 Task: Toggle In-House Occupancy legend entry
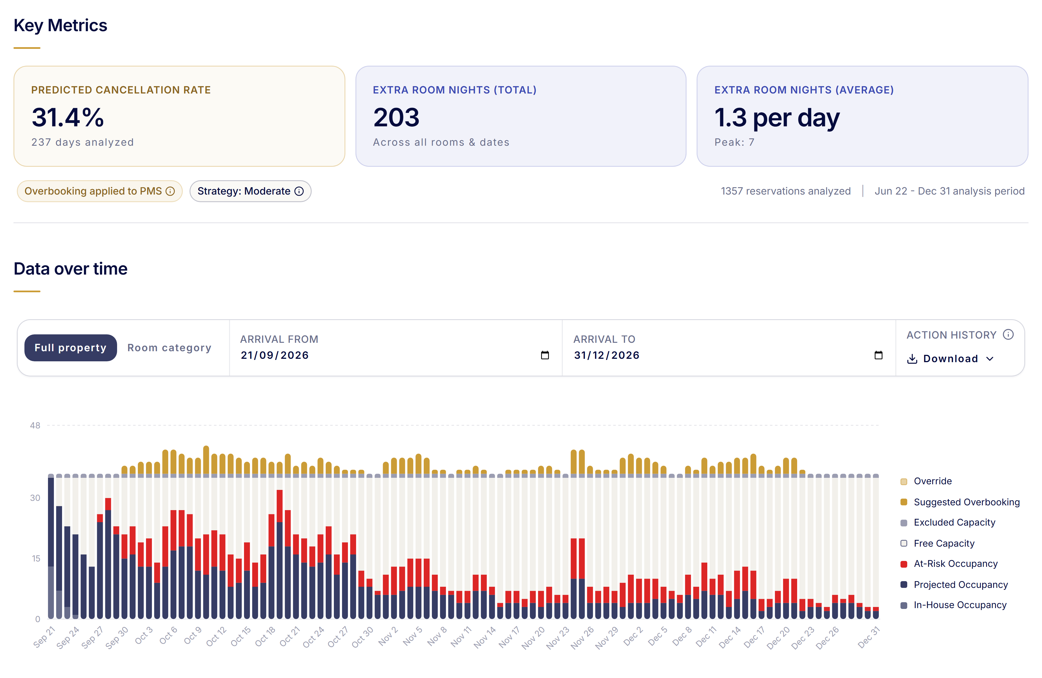[953, 605]
